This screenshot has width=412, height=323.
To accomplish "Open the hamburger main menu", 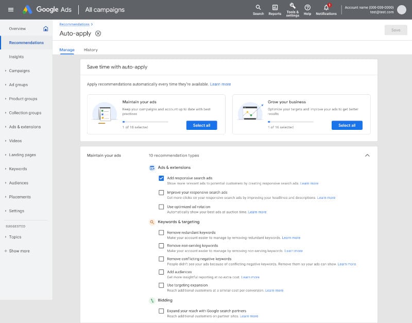I will click(x=11, y=10).
